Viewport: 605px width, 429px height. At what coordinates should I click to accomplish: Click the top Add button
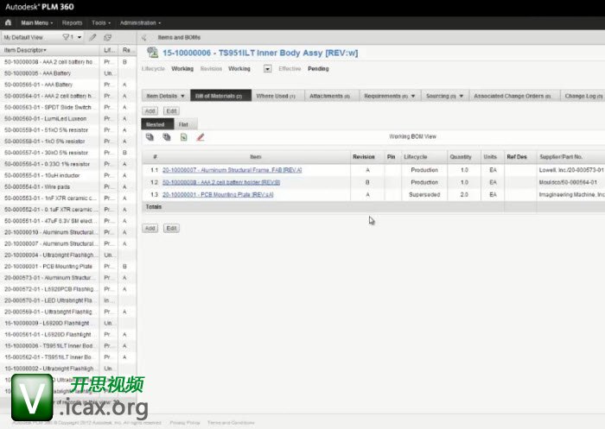point(150,111)
